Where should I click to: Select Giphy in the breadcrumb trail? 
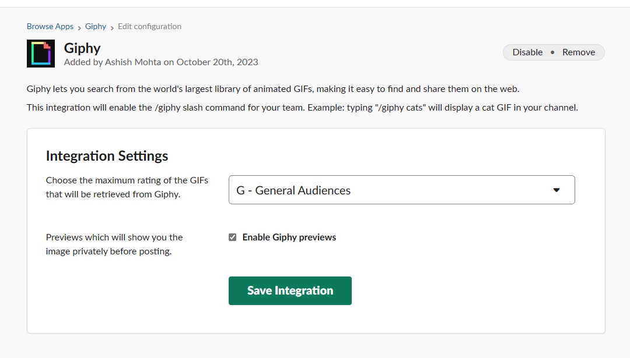click(x=95, y=26)
